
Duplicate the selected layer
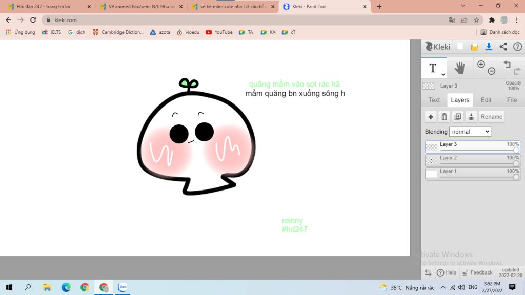coord(458,117)
